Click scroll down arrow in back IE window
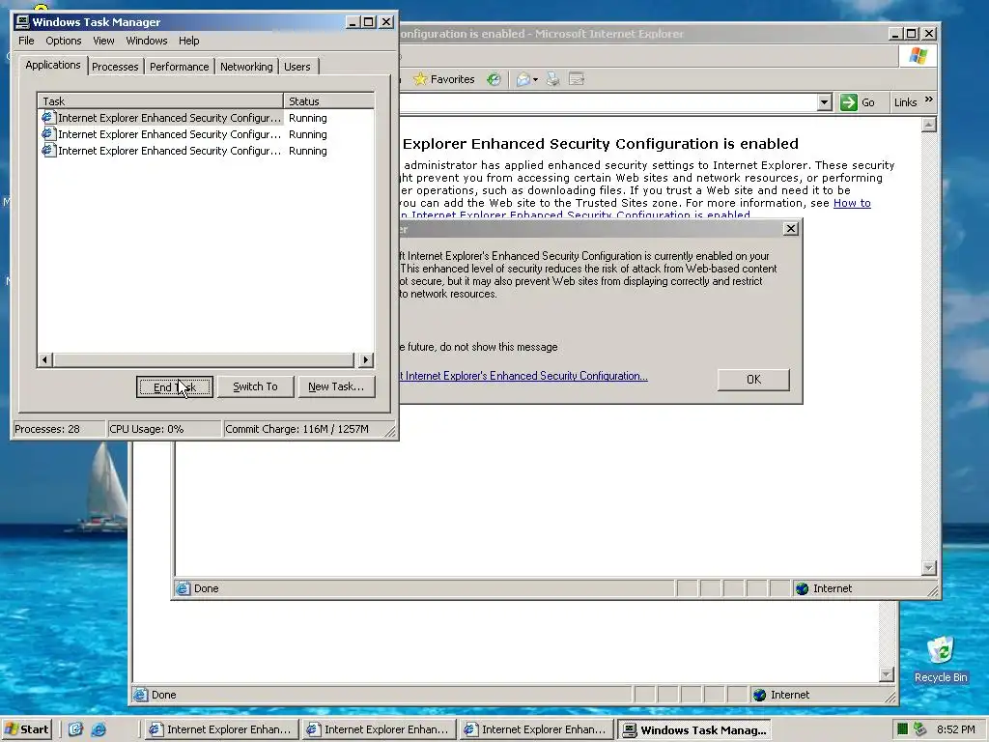This screenshot has width=989, height=742. pyautogui.click(x=887, y=675)
